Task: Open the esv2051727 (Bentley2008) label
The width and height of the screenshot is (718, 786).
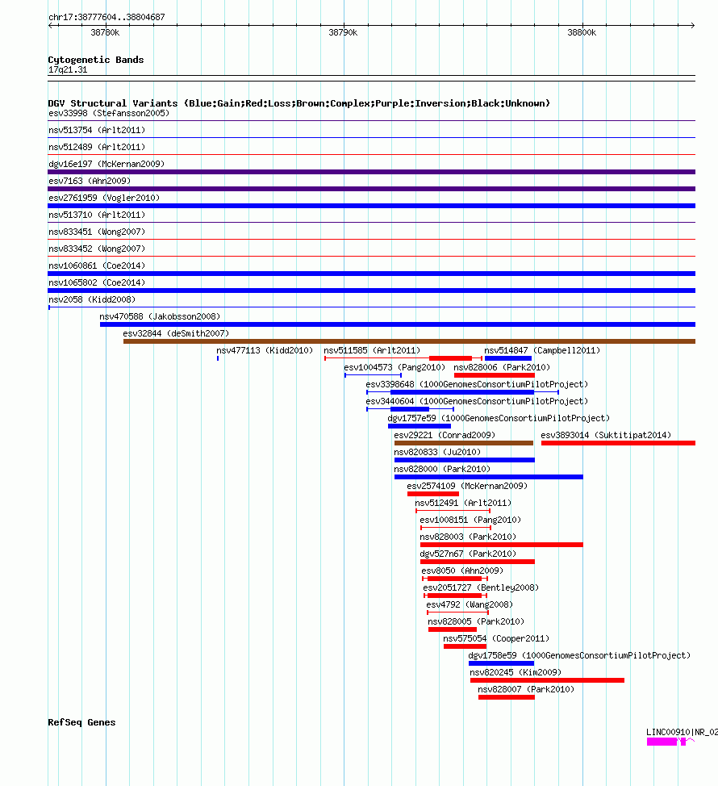Action: (481, 588)
